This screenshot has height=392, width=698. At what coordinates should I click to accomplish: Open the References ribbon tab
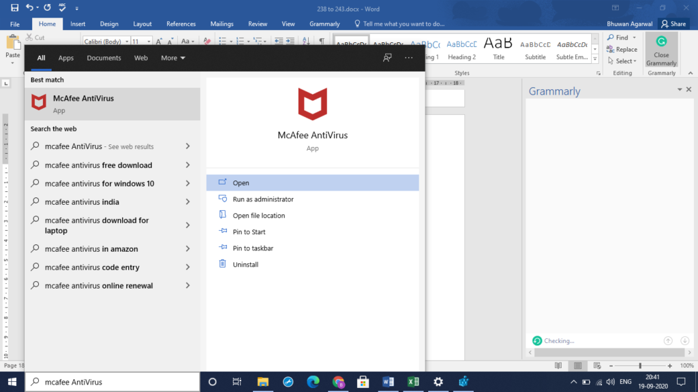pos(181,24)
